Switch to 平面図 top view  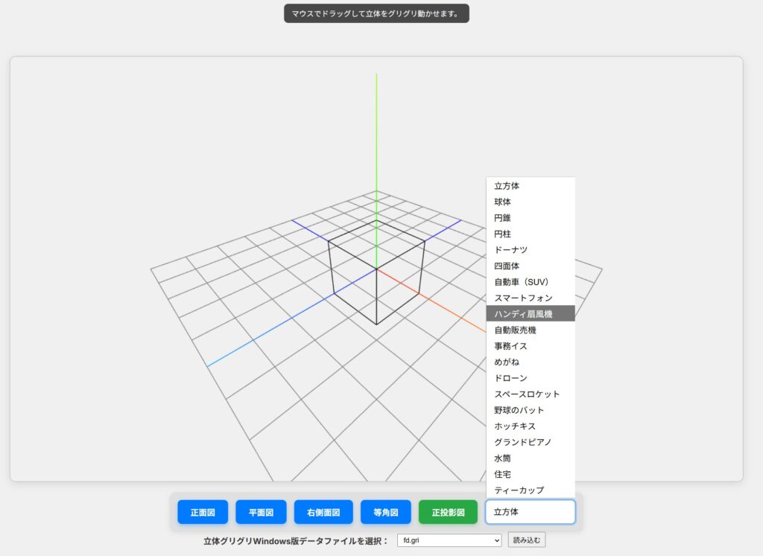coord(261,512)
